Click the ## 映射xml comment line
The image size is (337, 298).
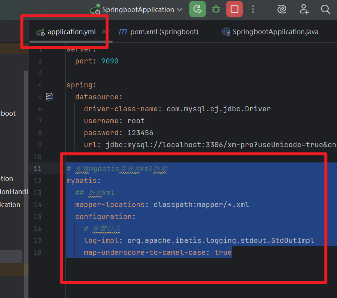pos(95,193)
